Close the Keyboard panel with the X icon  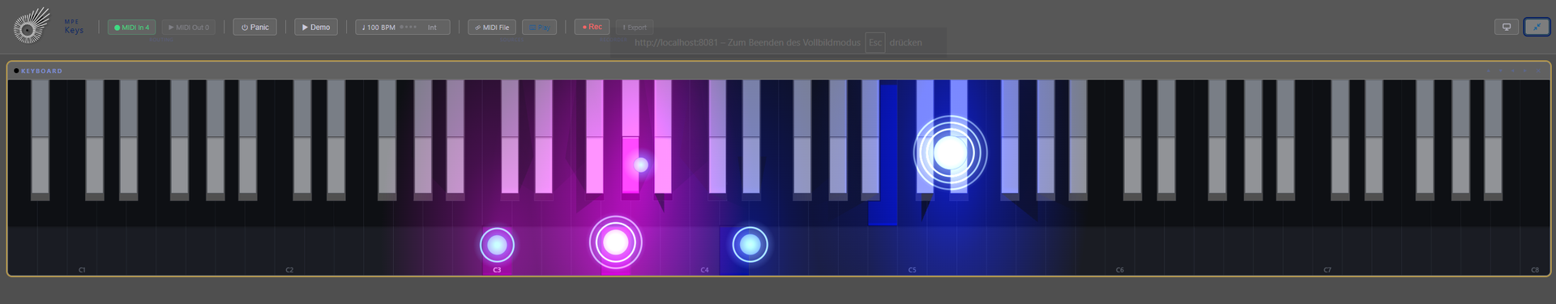coord(1538,71)
